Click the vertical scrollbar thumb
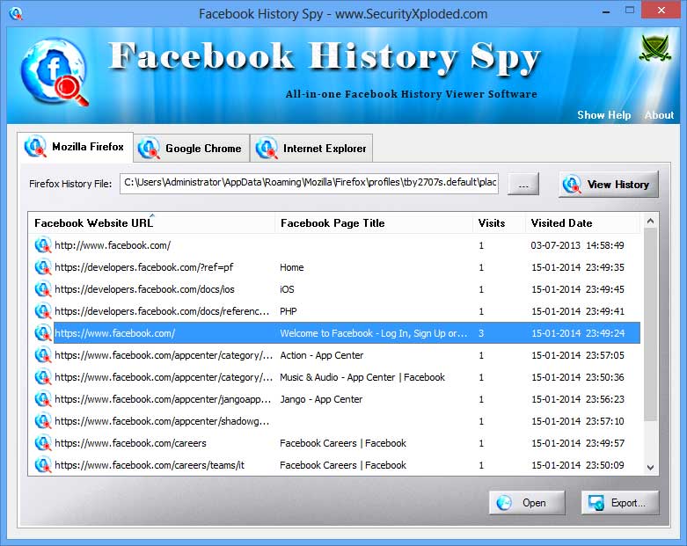 click(x=651, y=324)
